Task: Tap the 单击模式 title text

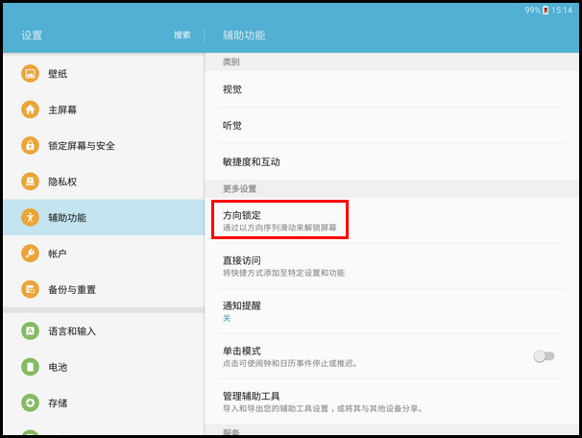Action: tap(242, 351)
